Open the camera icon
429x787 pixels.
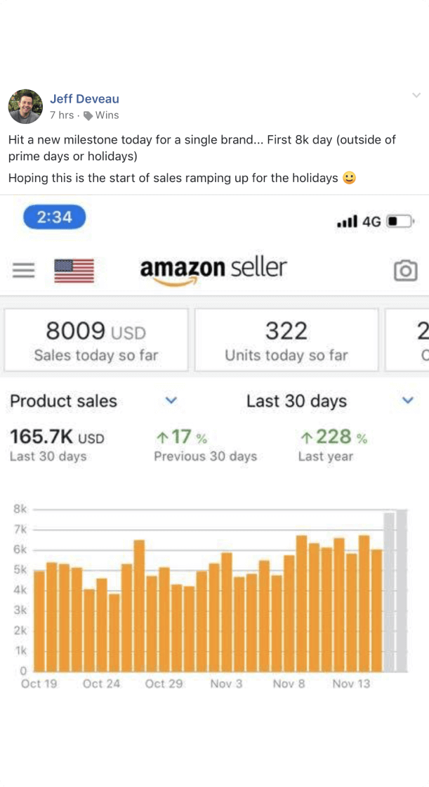pyautogui.click(x=405, y=271)
